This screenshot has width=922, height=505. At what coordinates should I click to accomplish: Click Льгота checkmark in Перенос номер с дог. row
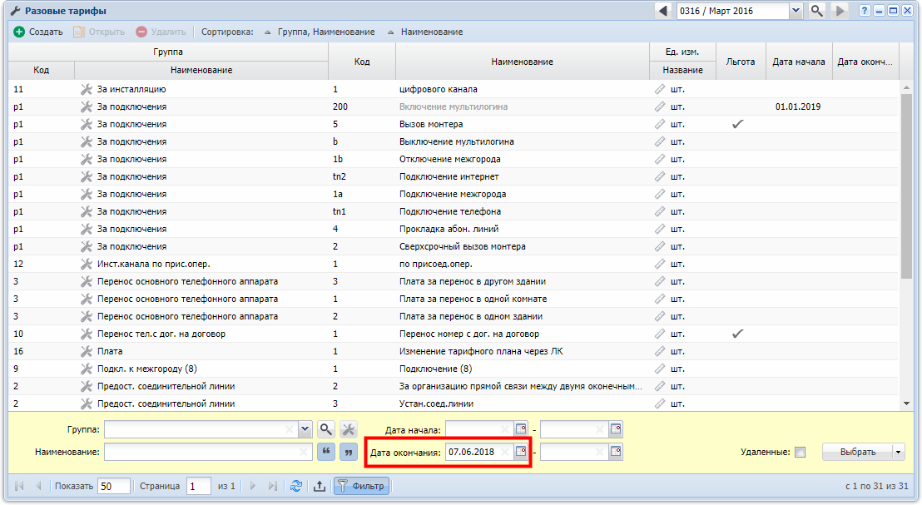(x=737, y=334)
